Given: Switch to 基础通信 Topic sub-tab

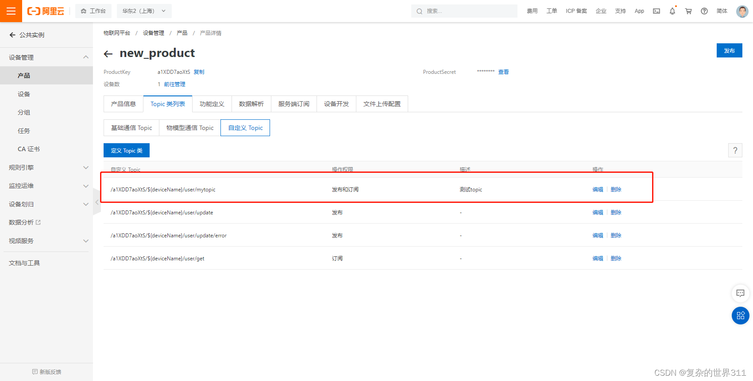Looking at the screenshot, I should (x=131, y=128).
